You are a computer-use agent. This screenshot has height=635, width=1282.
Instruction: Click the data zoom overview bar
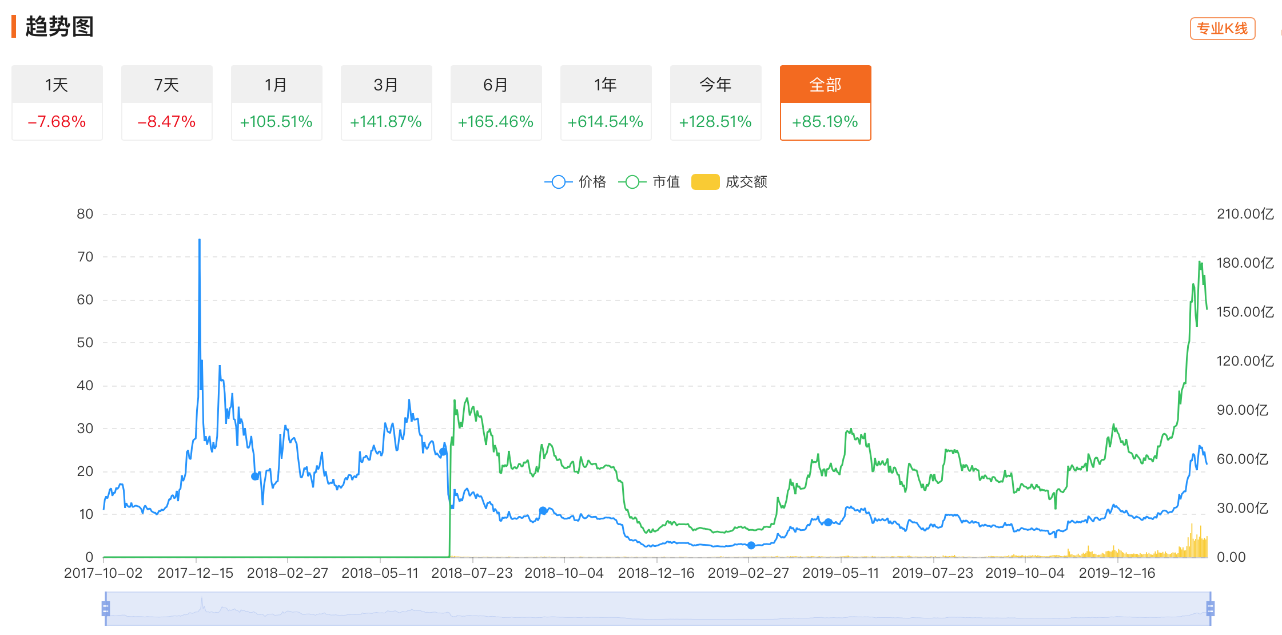click(x=658, y=609)
